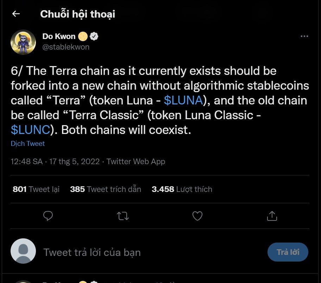Click the Retweet icon under the tweet

[122, 216]
